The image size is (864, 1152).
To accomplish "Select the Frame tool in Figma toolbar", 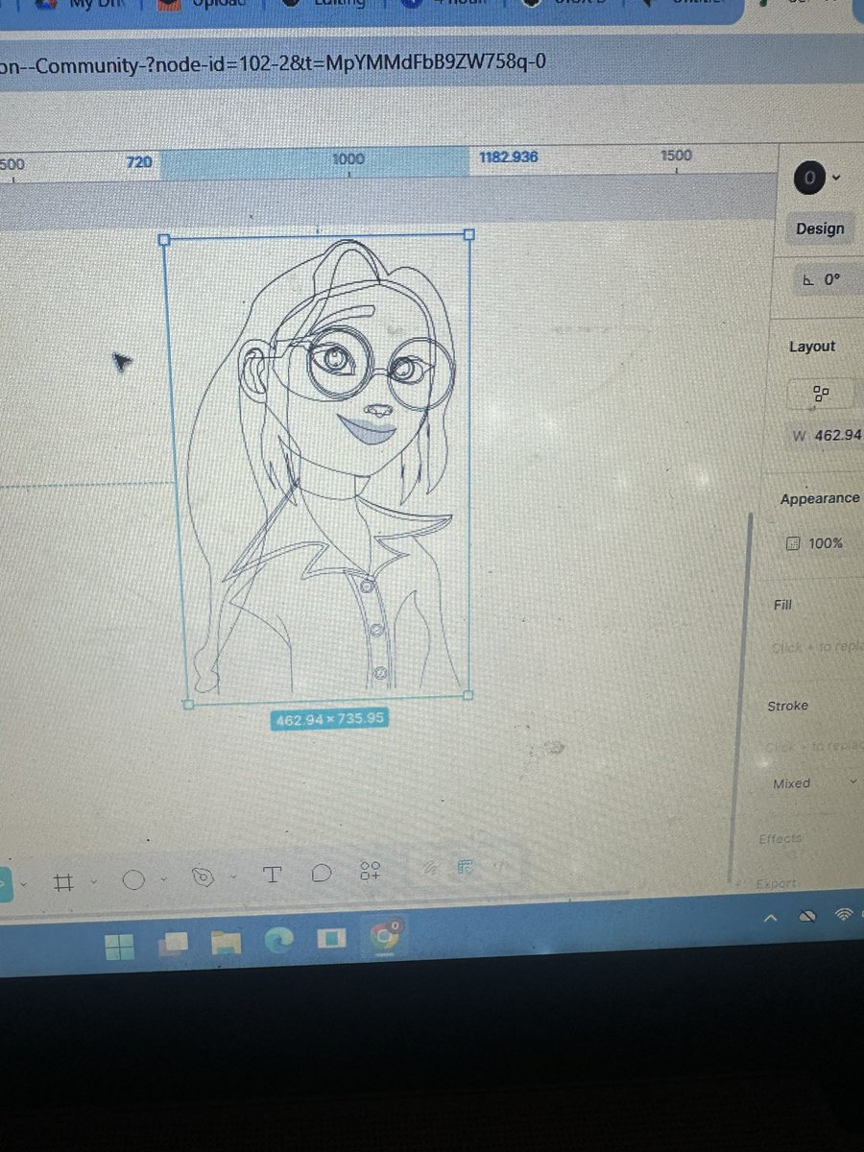I will [64, 881].
